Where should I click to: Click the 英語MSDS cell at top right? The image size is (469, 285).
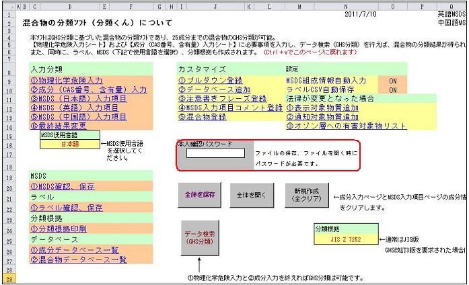[x=452, y=14]
